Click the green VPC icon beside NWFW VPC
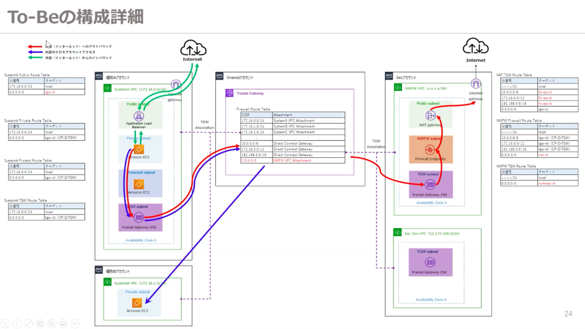 [397, 87]
